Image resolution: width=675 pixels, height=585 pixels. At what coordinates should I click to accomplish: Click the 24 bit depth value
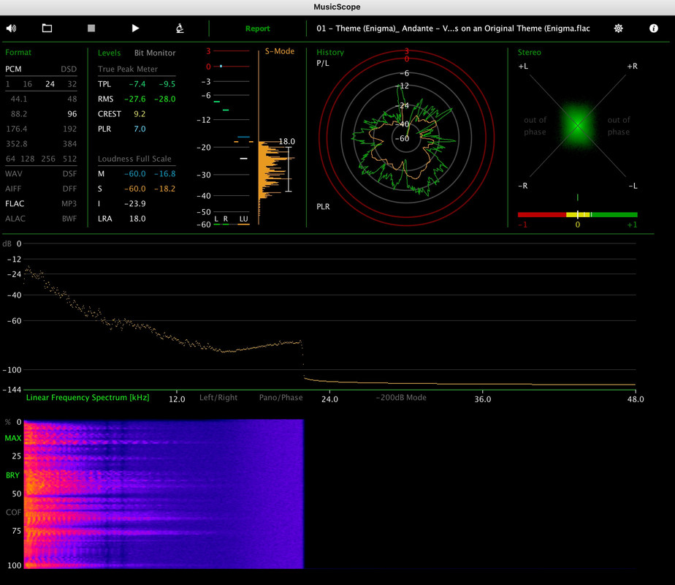click(x=50, y=84)
